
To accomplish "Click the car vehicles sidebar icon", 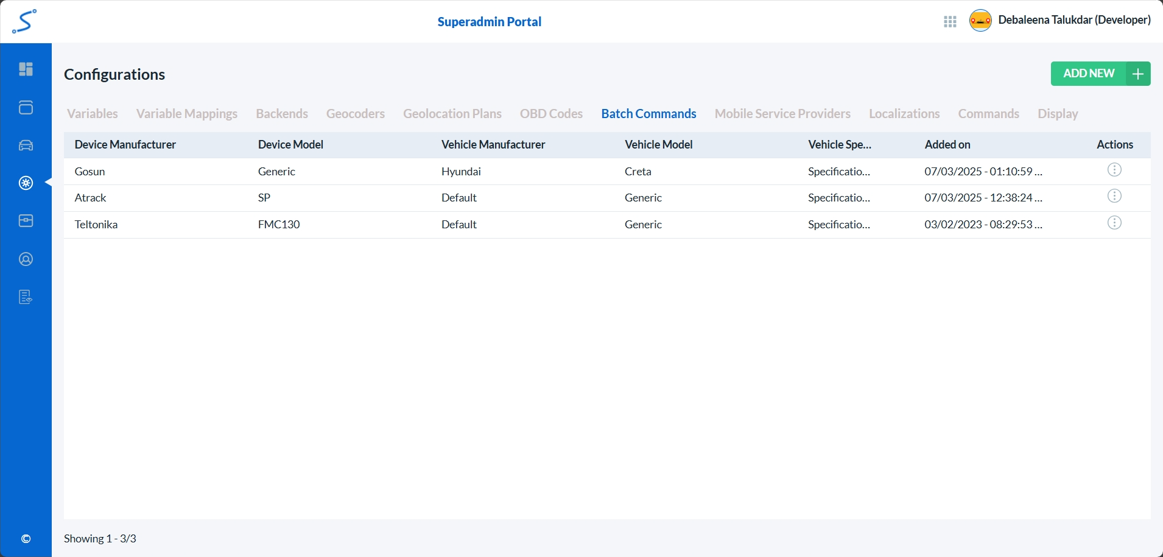I will click(x=26, y=145).
